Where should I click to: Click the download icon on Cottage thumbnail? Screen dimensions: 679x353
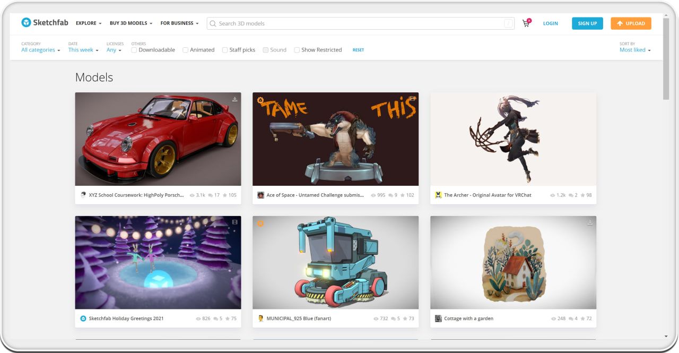(x=590, y=223)
